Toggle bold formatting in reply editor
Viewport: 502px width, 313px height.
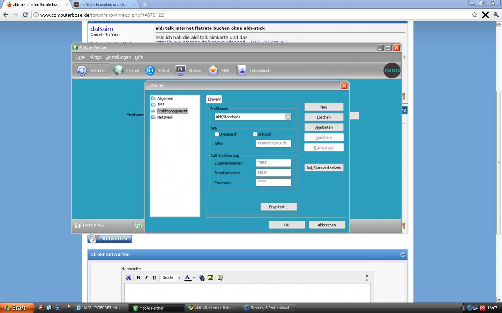click(x=138, y=278)
